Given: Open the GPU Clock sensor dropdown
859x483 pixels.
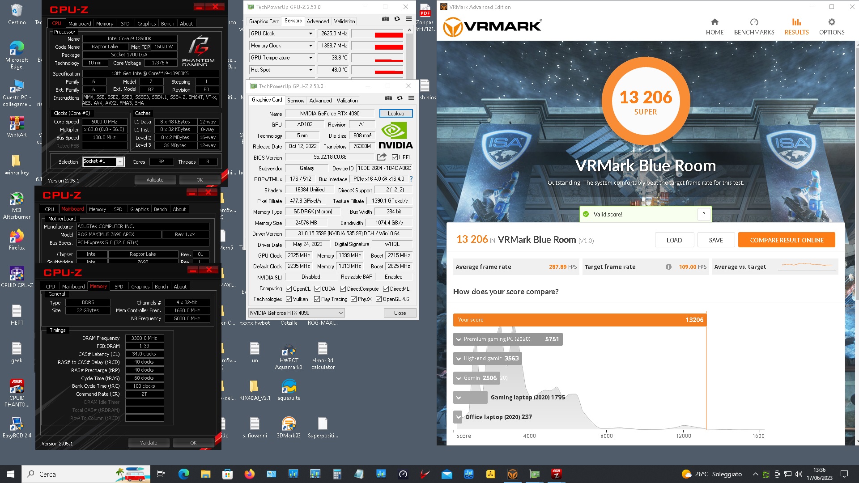Looking at the screenshot, I should click(310, 34).
